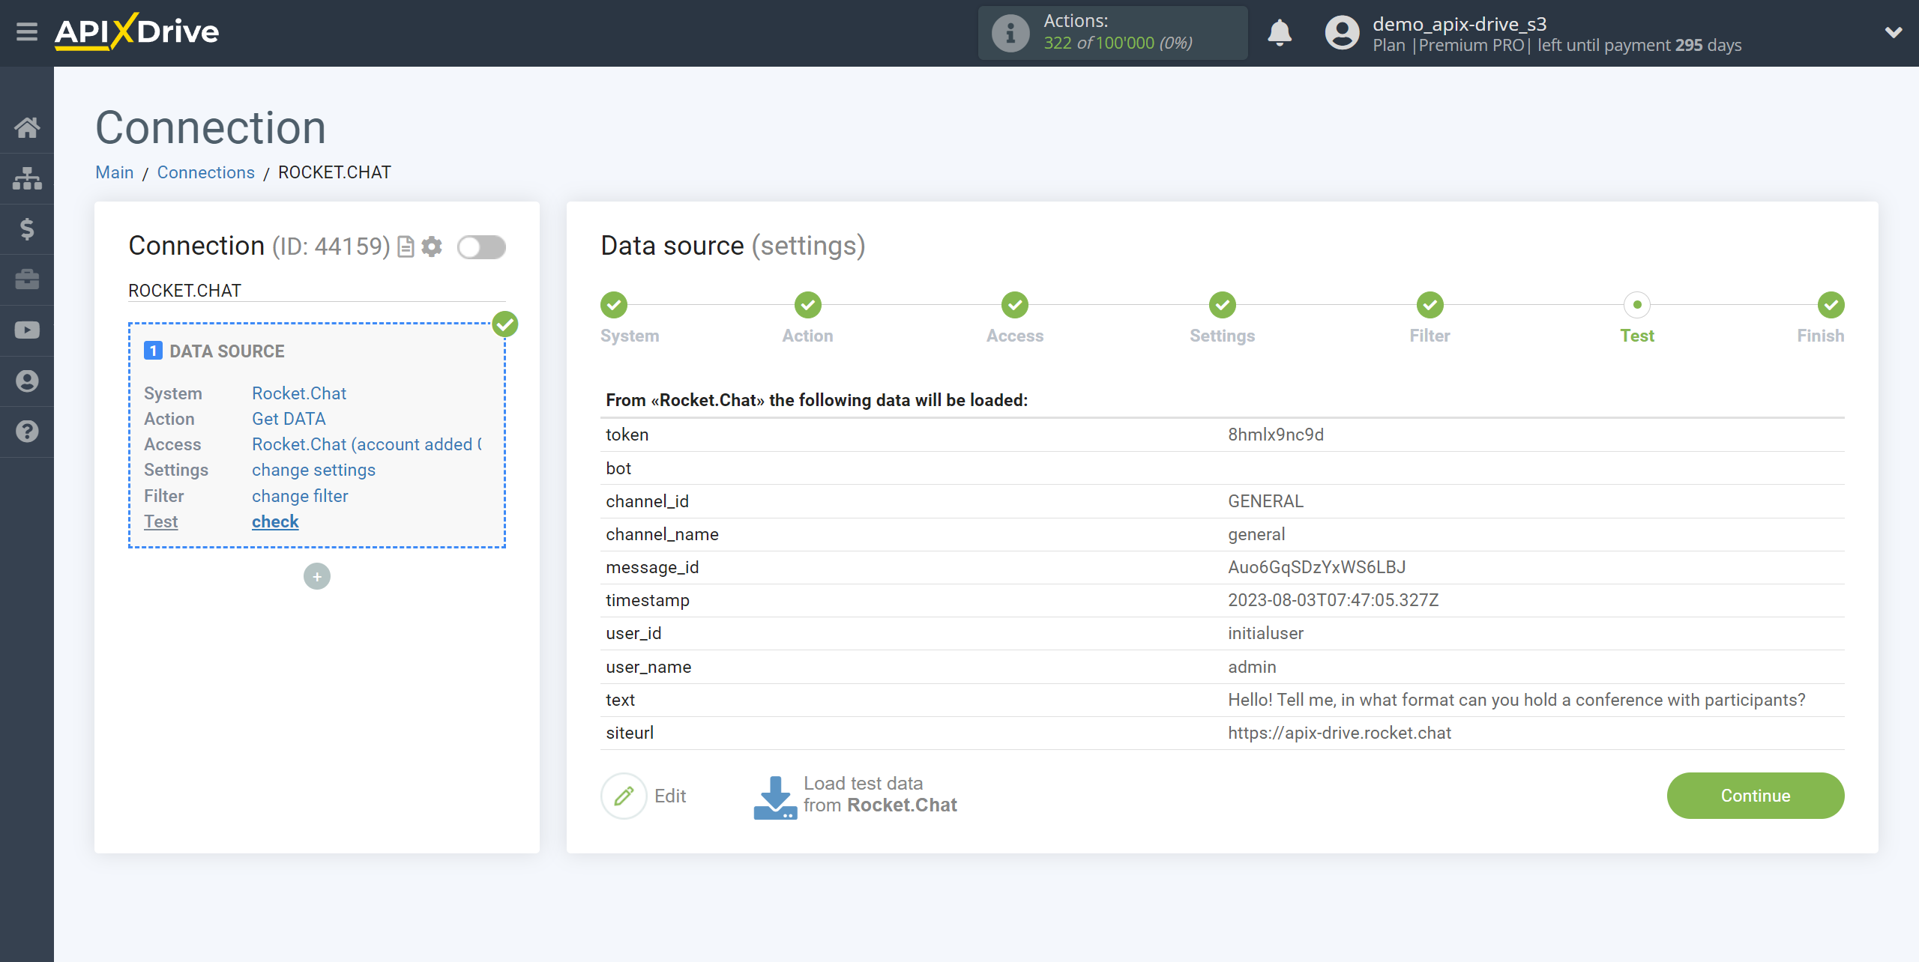This screenshot has height=962, width=1919.
Task: Click the Filter step in progress bar
Action: pyautogui.click(x=1431, y=306)
